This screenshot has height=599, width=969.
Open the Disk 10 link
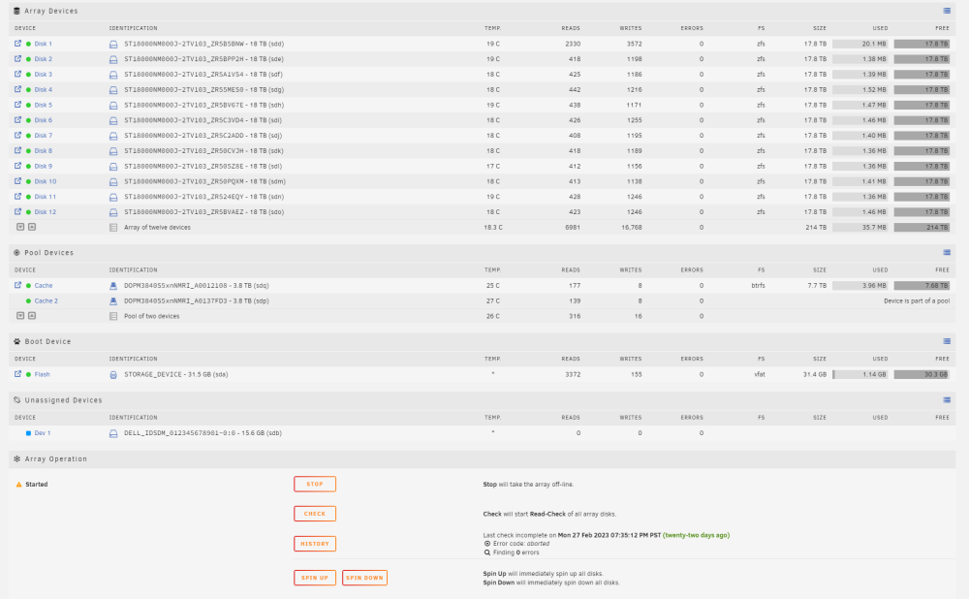(x=46, y=181)
